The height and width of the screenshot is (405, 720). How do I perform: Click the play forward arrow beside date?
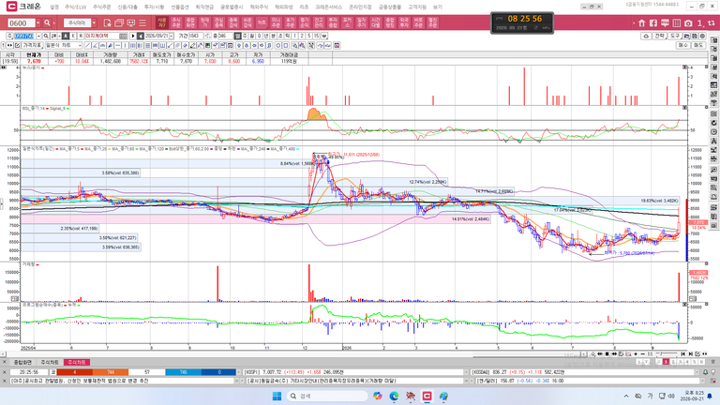[x=133, y=36]
